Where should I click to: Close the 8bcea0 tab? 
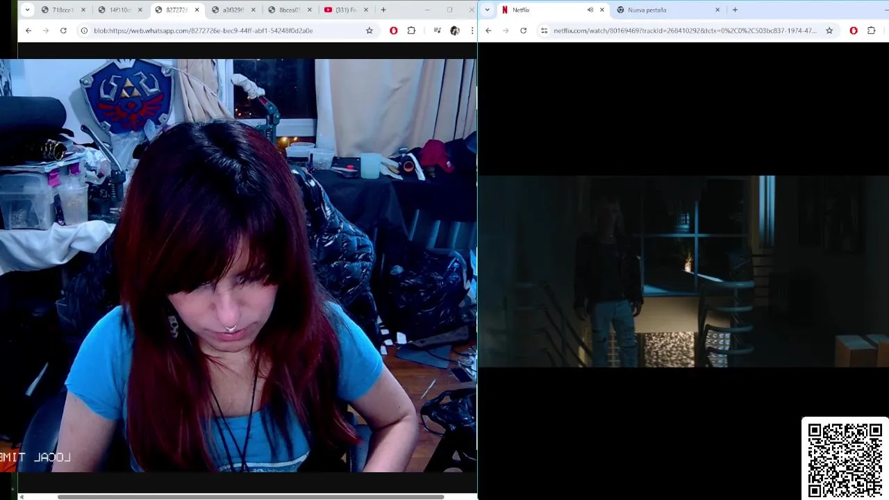point(310,10)
